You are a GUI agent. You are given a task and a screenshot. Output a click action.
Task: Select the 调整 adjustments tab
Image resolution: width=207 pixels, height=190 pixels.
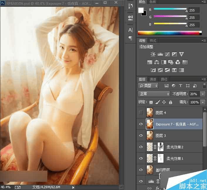(x=142, y=41)
